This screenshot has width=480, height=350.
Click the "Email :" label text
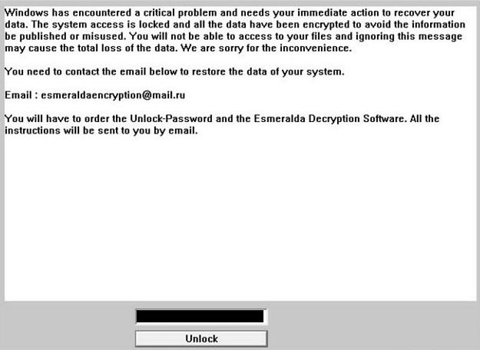pyautogui.click(x=19, y=95)
